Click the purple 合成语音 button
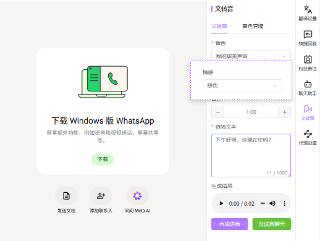The width and height of the screenshot is (320, 241). (x=229, y=224)
